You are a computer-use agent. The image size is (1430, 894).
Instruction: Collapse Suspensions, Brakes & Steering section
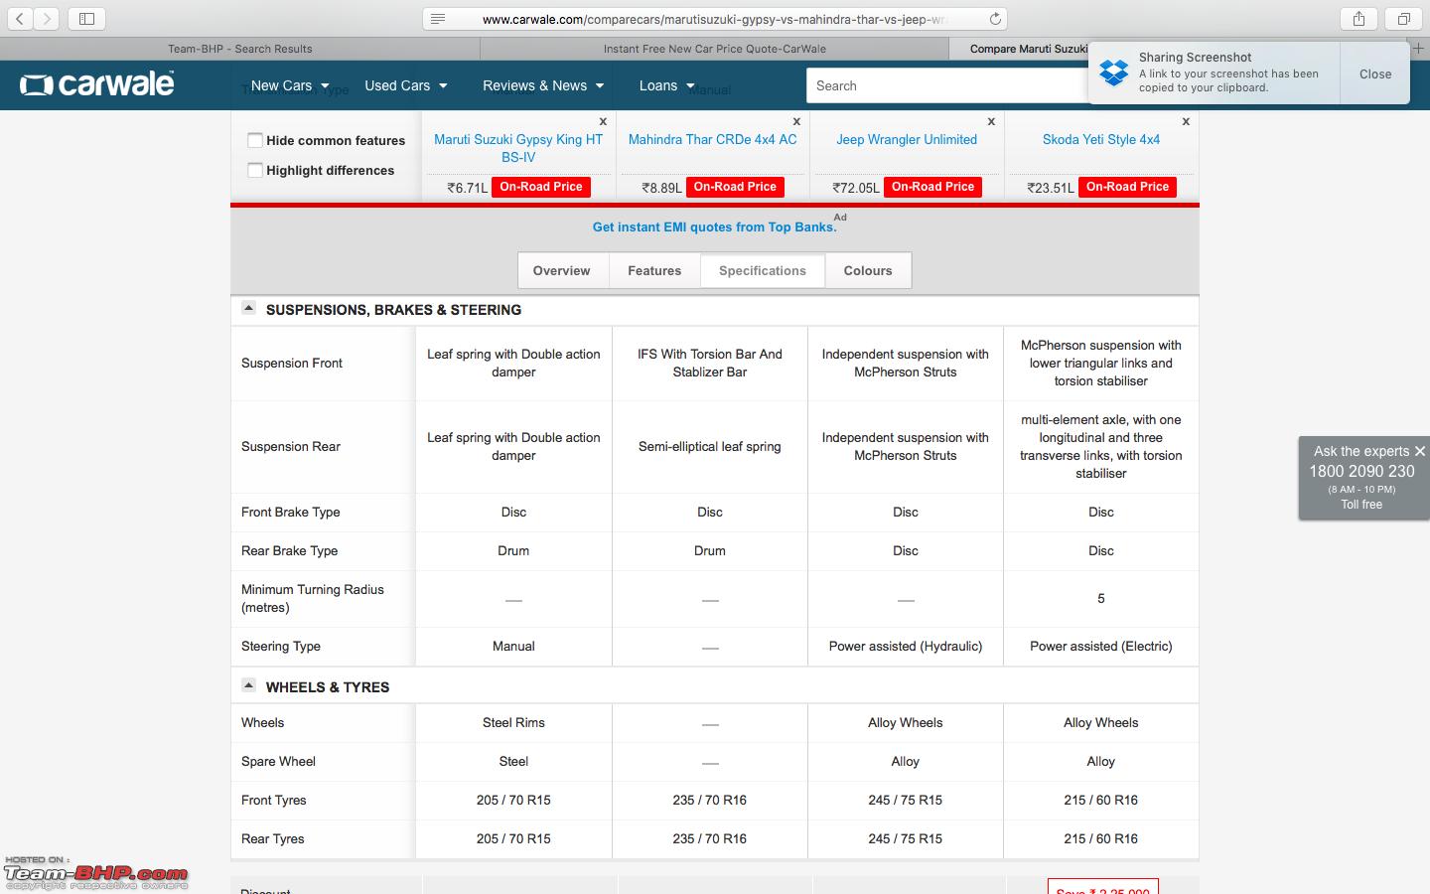[249, 308]
